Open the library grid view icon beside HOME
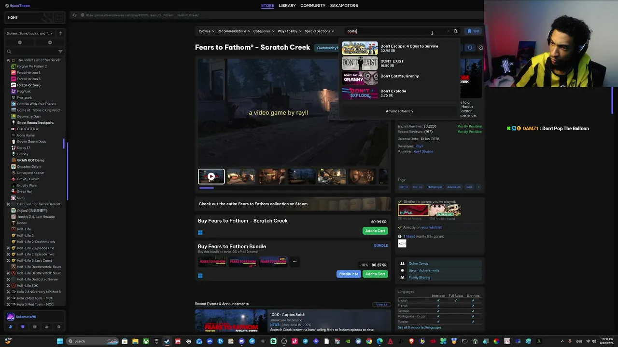The width and height of the screenshot is (618, 347). (60, 18)
